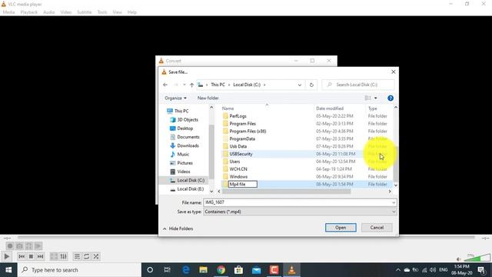Click the File name input field
The height and width of the screenshot is (277, 492).
(298, 202)
